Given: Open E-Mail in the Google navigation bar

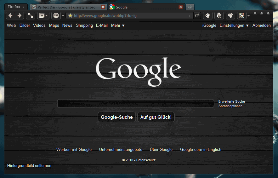Looking at the screenshot, I should 102,26.
